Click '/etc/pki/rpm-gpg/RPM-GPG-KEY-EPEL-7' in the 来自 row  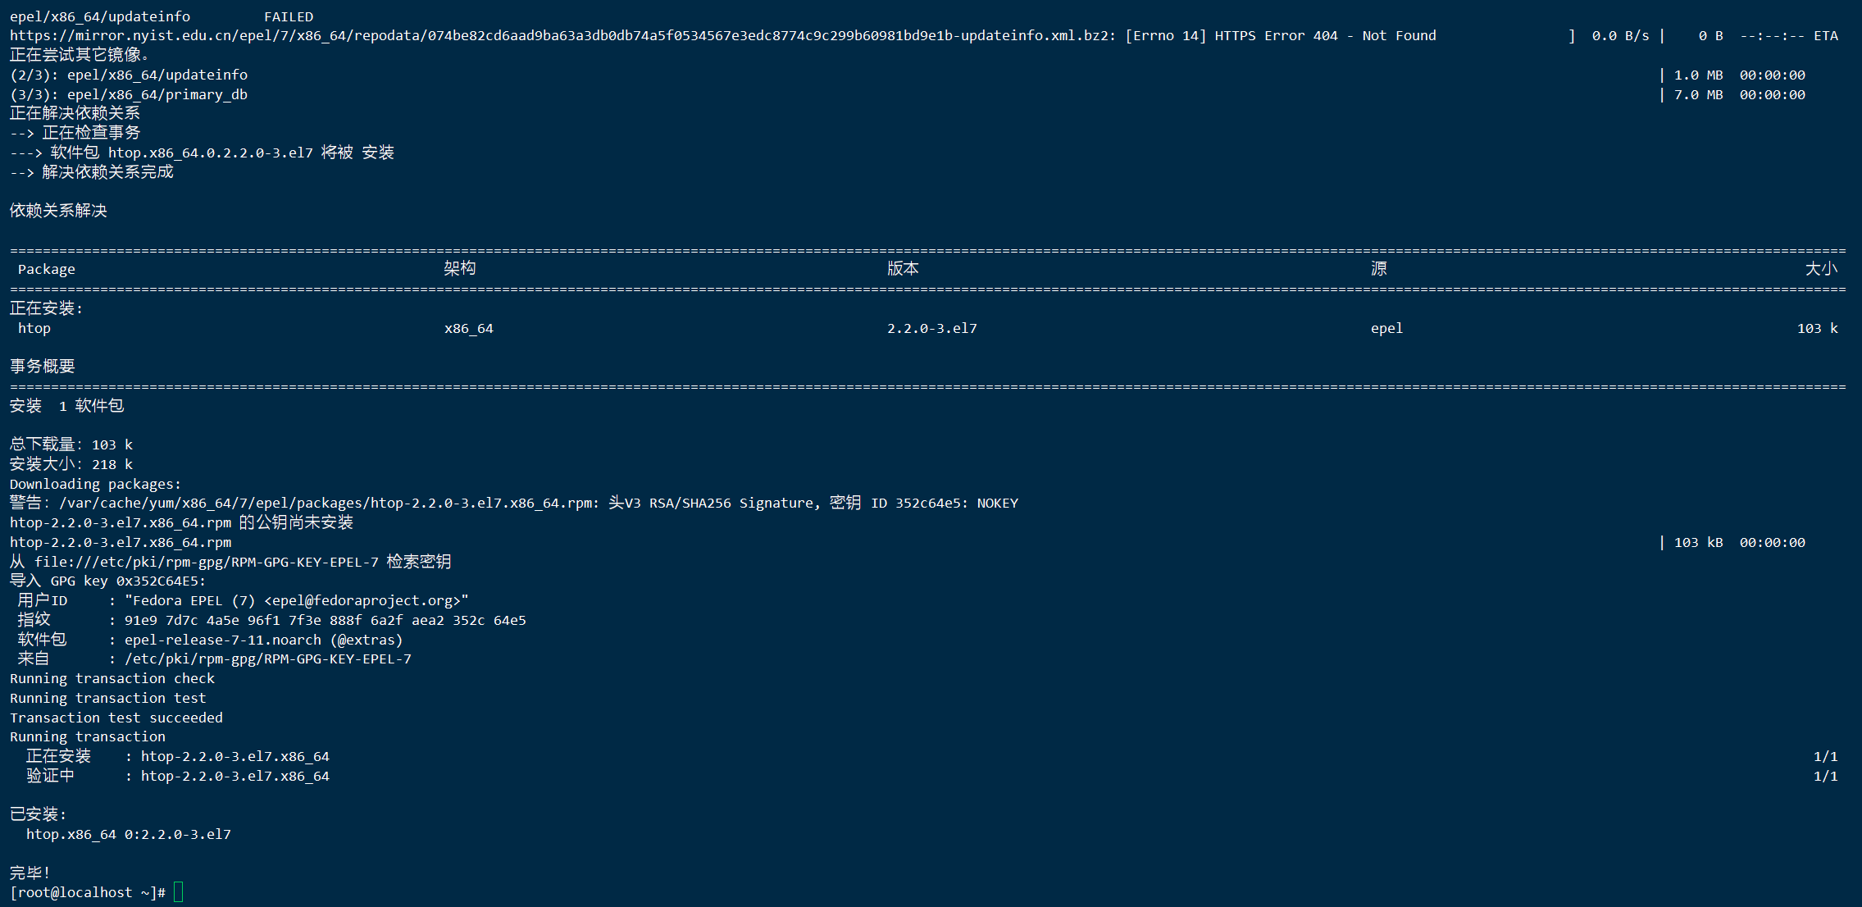(268, 659)
